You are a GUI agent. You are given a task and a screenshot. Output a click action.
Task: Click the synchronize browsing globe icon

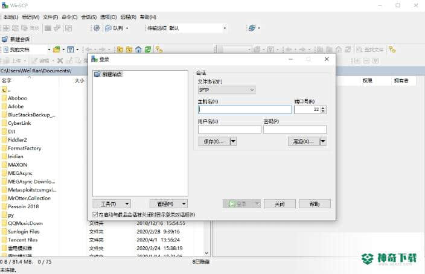point(252,28)
